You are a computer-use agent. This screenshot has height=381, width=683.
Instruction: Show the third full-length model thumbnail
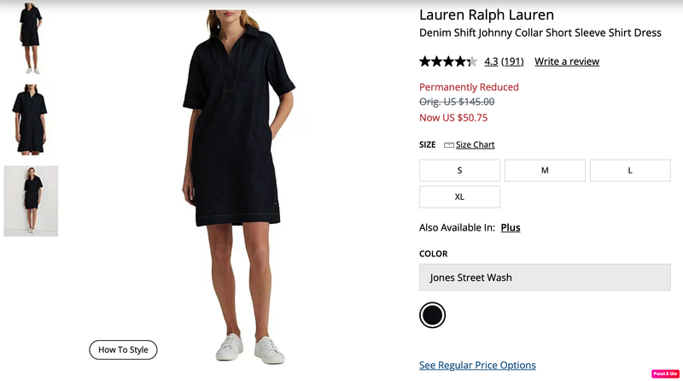31,201
